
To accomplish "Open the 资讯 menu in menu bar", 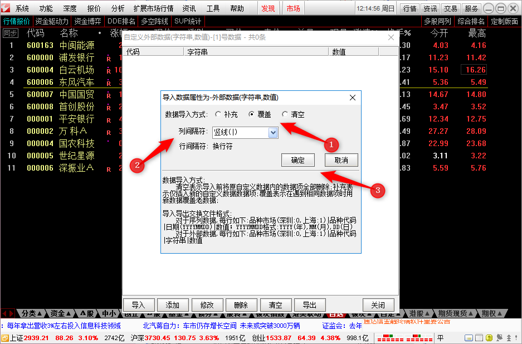I will (x=189, y=8).
